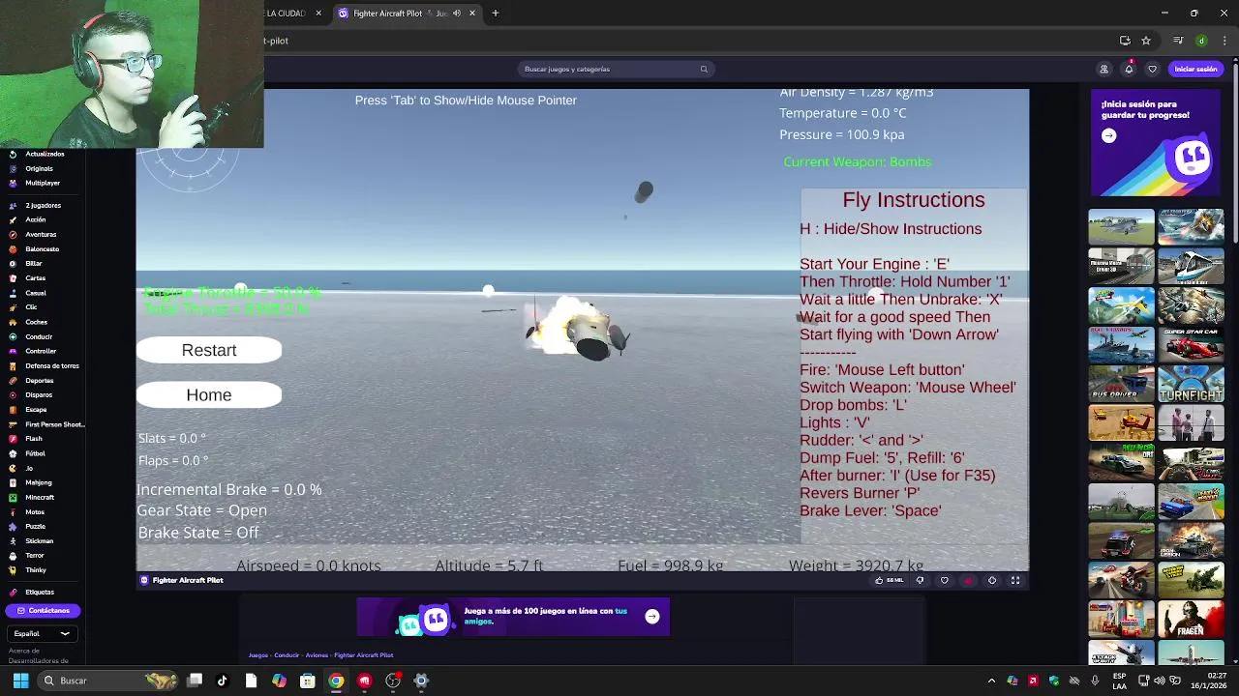
Task: Open a new browser tab
Action: pos(495,14)
